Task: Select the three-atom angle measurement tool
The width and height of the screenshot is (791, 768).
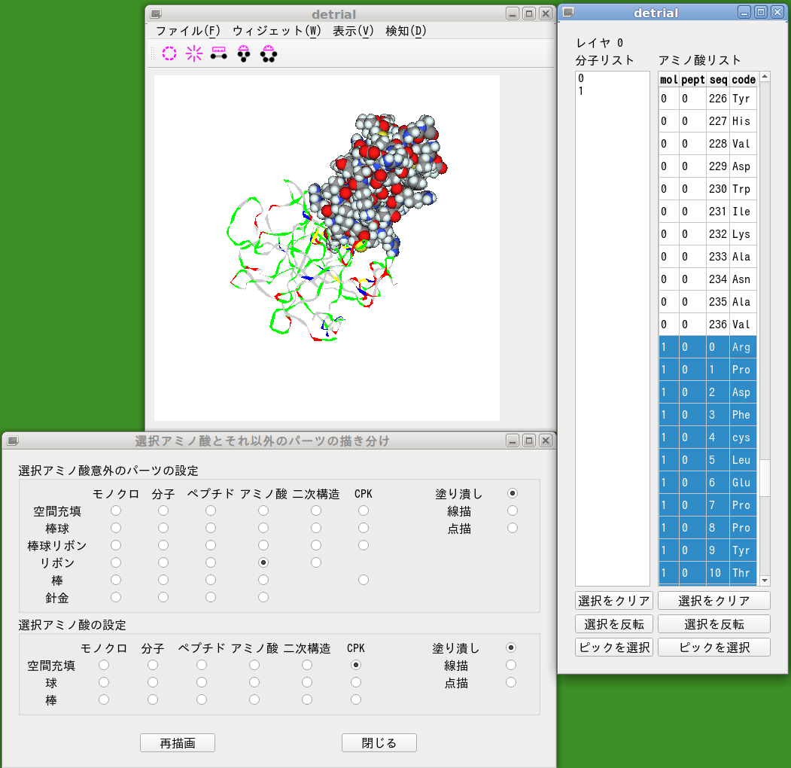Action: 243,53
